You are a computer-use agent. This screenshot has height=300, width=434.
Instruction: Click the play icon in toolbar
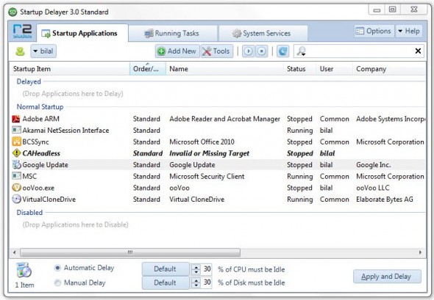point(249,51)
